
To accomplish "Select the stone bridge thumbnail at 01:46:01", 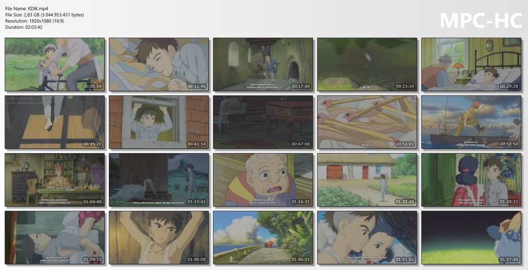I will (263, 238).
